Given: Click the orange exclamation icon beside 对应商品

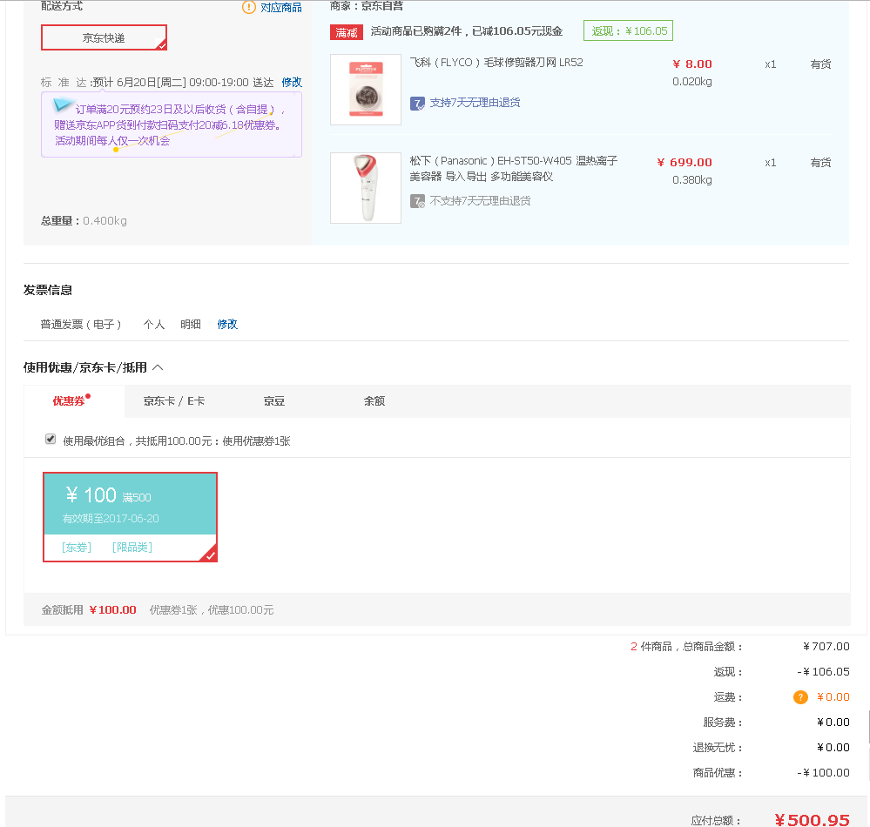Looking at the screenshot, I should pos(249,7).
